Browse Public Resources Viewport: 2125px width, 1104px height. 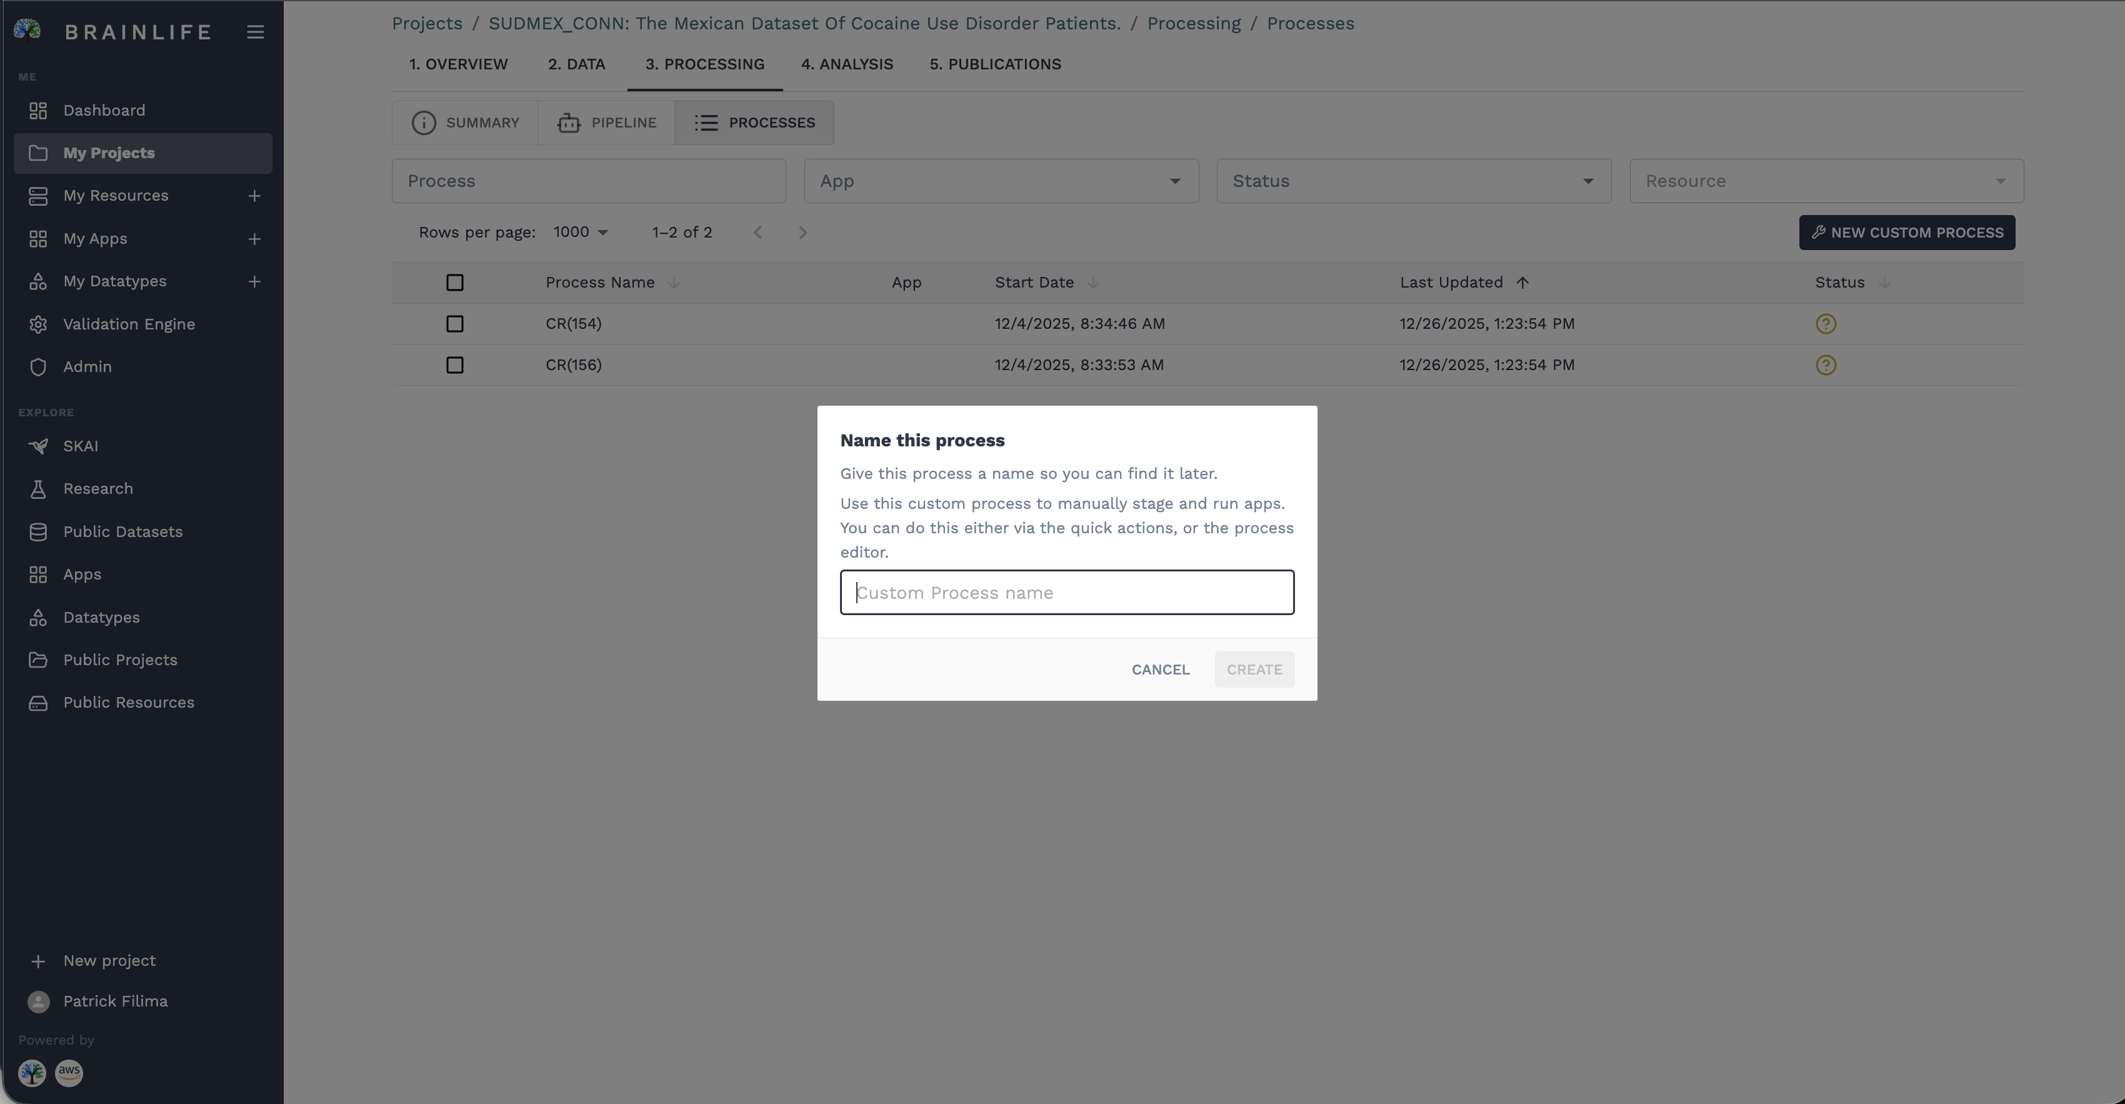tap(142, 703)
